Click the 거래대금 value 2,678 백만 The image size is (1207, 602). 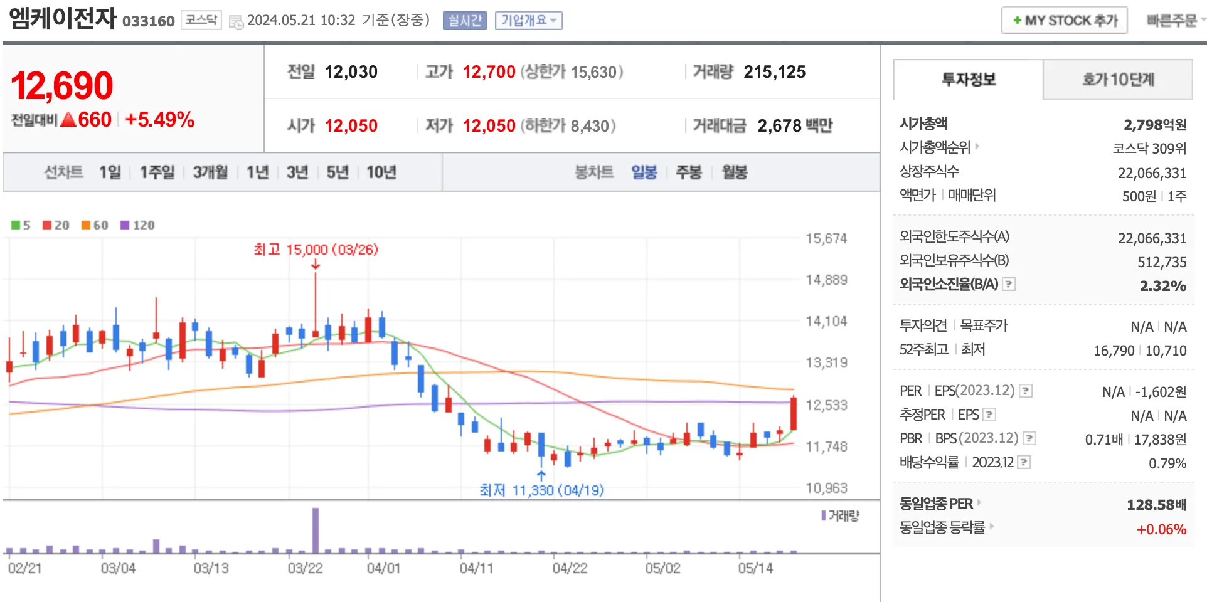pyautogui.click(x=795, y=126)
